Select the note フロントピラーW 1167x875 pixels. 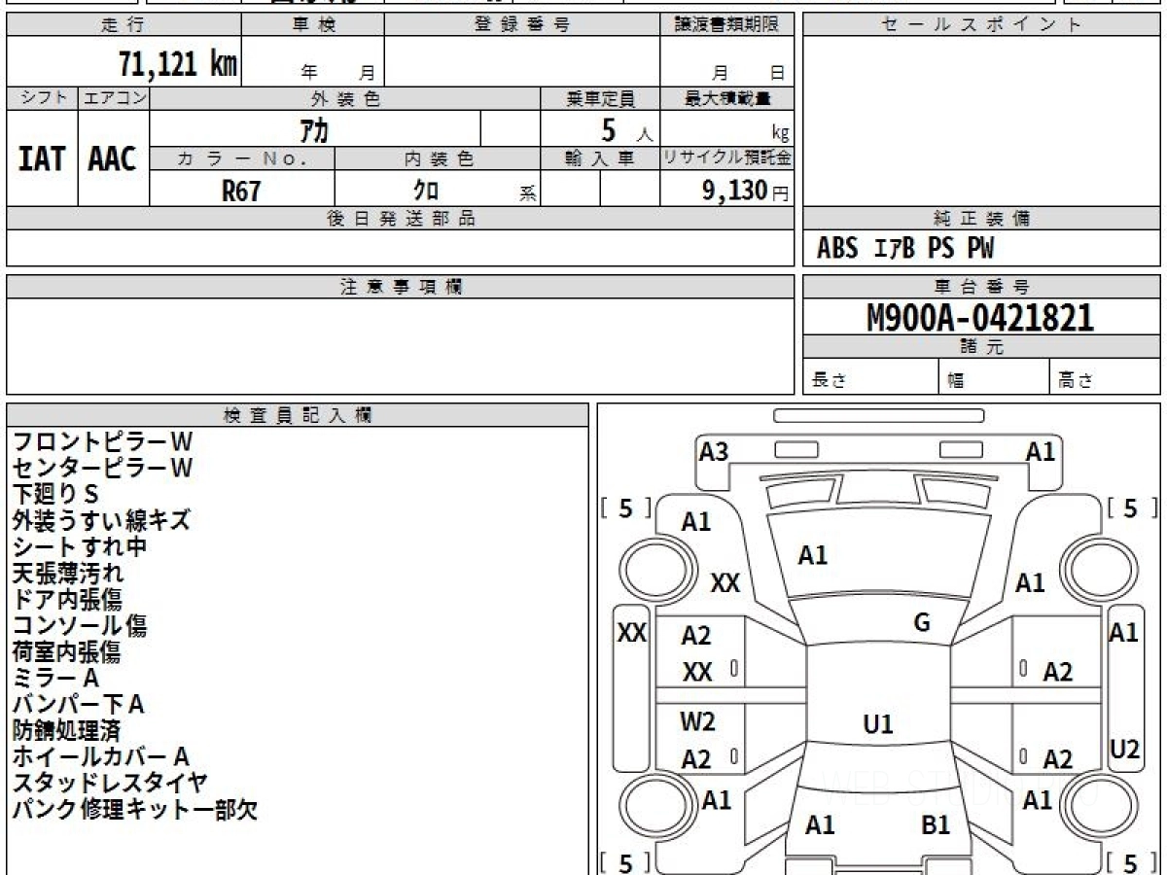[102, 441]
